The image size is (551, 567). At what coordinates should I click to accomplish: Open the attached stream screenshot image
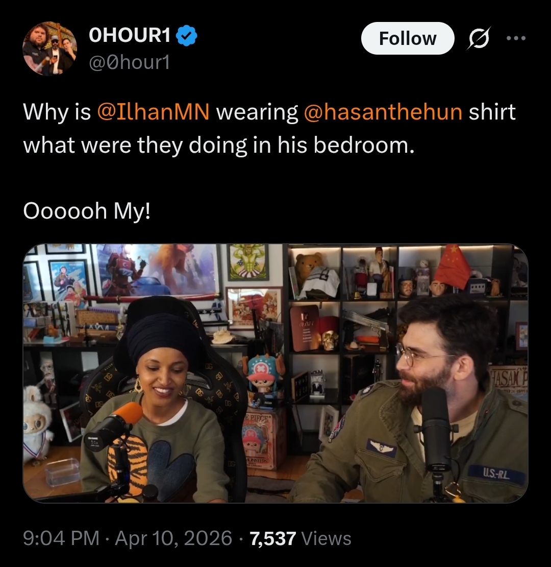click(275, 373)
